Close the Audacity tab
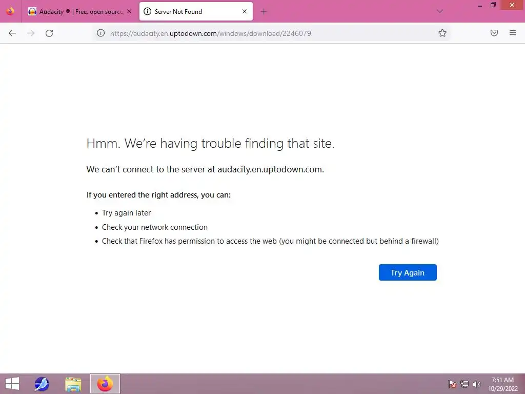 coord(129,12)
